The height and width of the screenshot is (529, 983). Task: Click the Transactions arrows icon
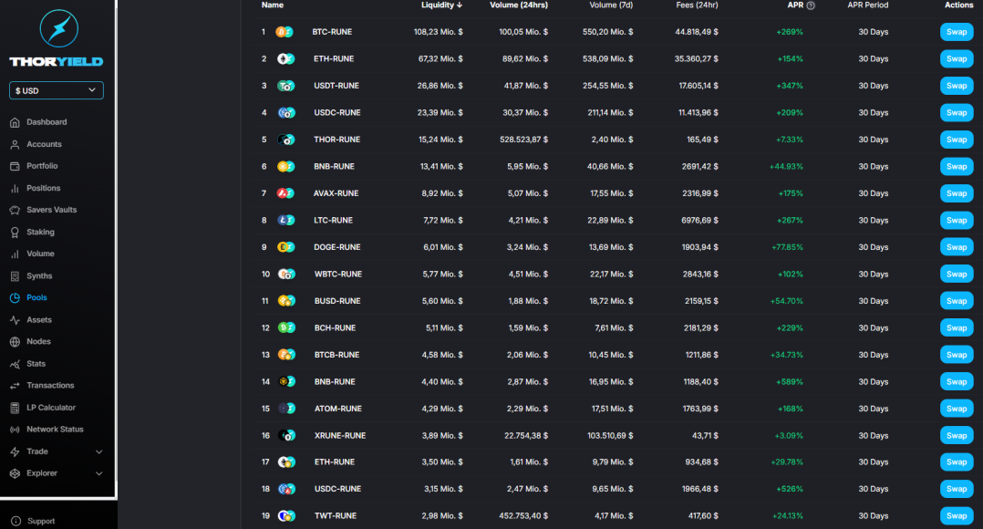(x=15, y=386)
